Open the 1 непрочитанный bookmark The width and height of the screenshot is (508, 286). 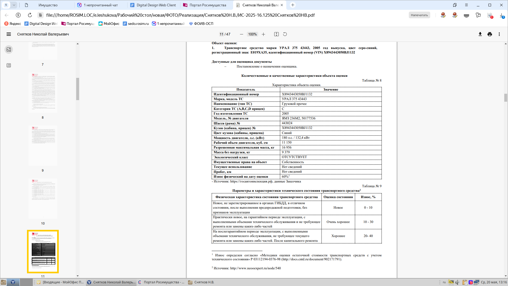pyautogui.click(x=169, y=24)
